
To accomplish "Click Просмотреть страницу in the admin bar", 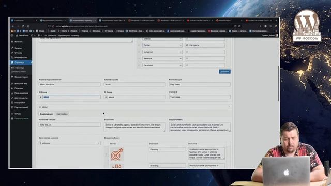I will click(69, 36).
